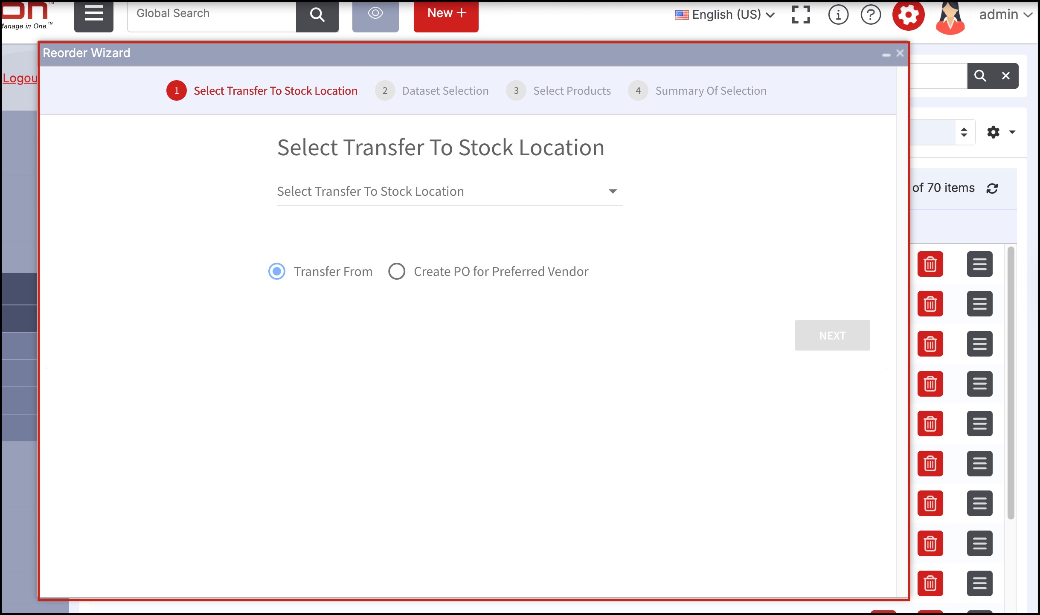Click the up-down sort arrows stepper

964,132
